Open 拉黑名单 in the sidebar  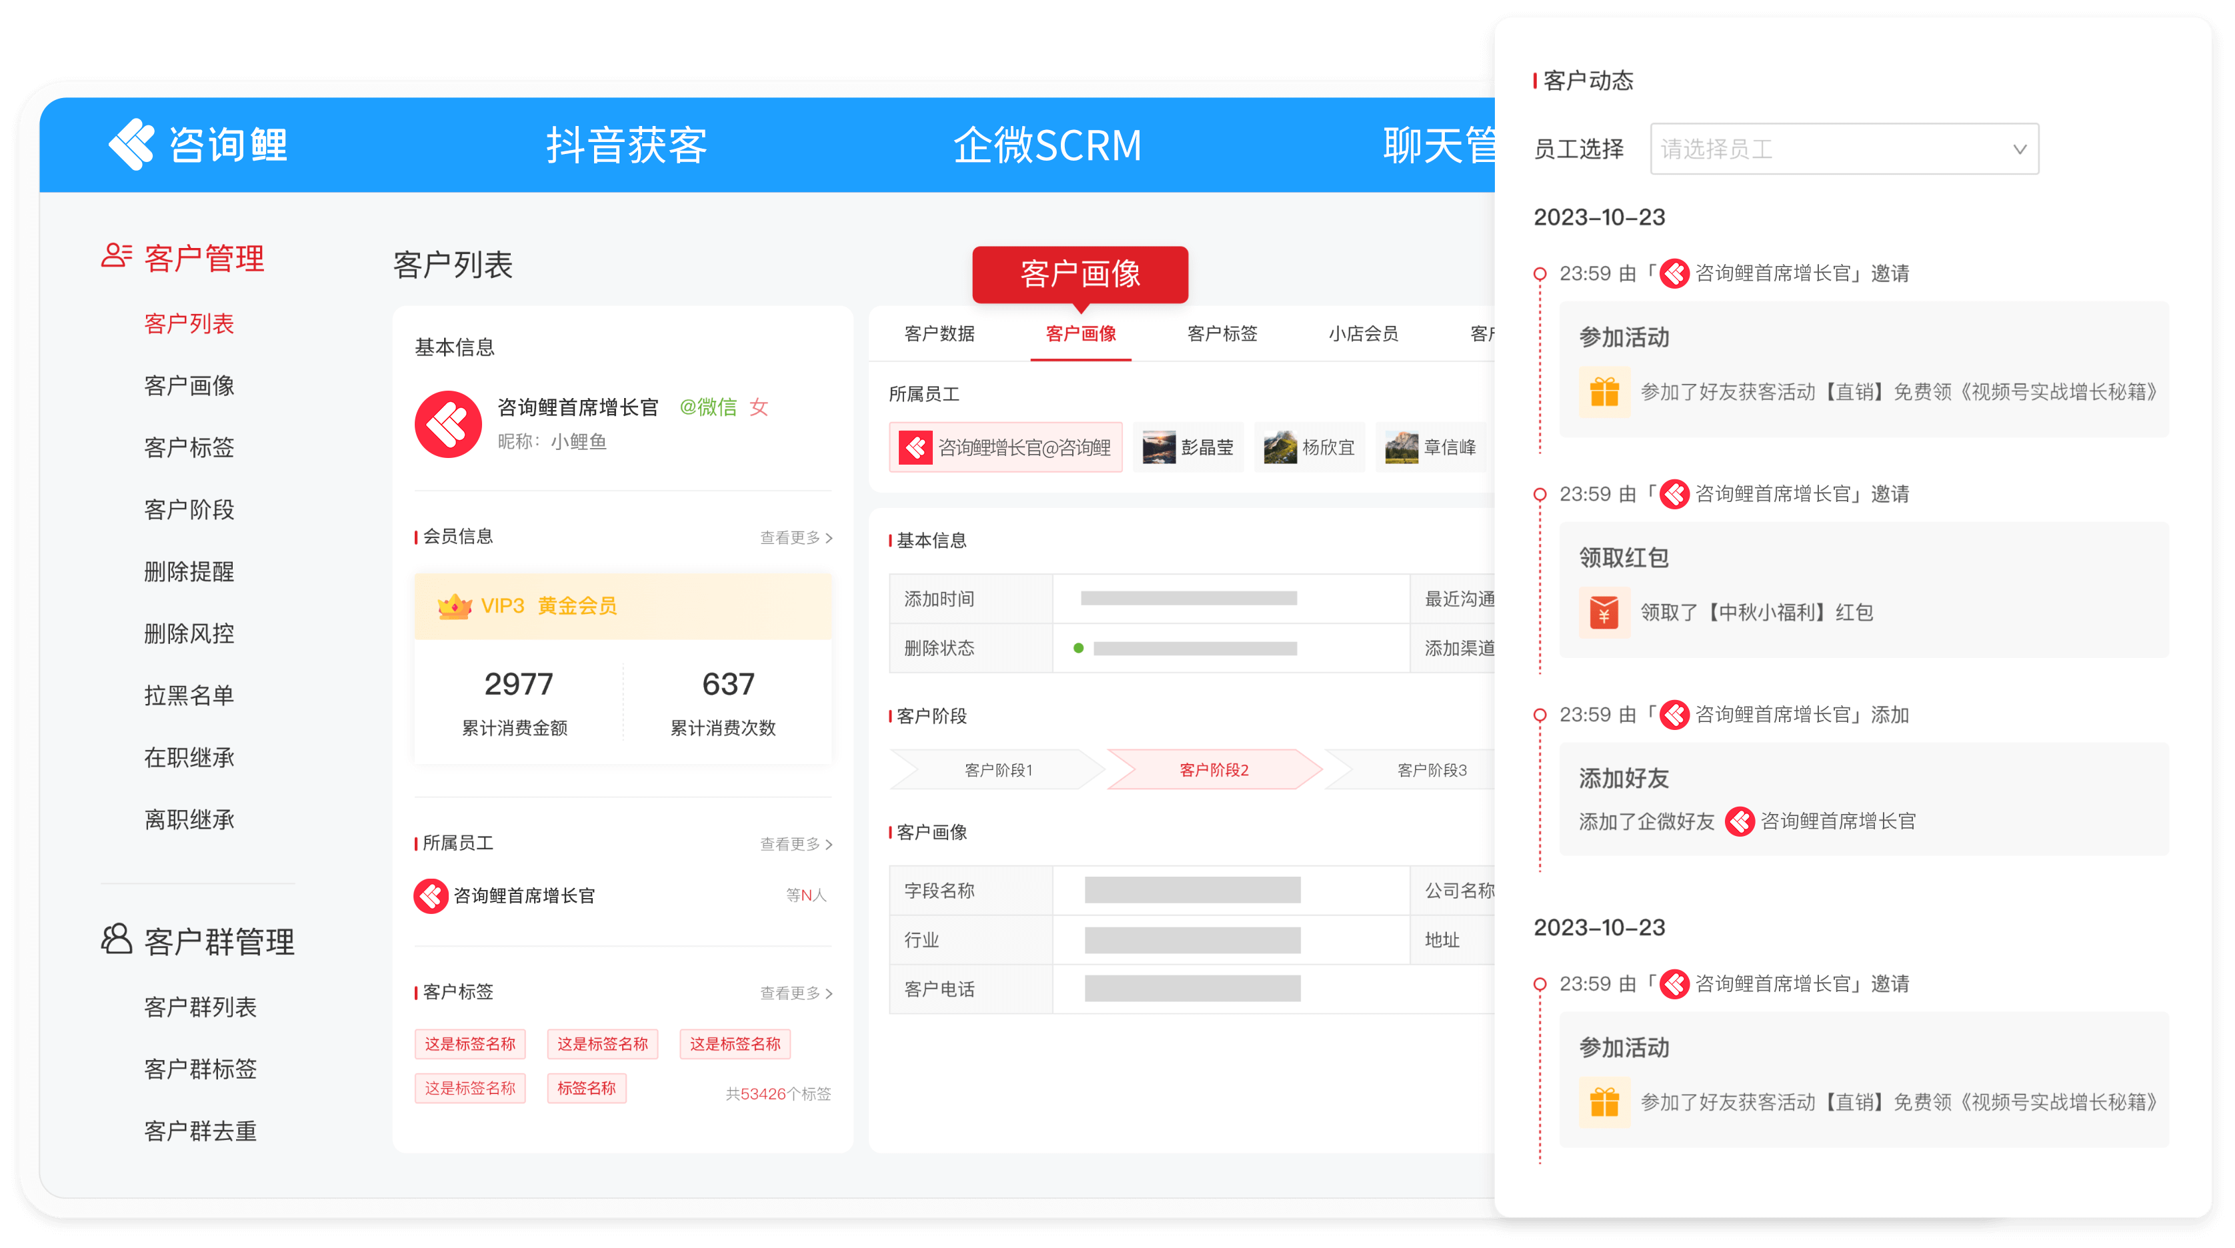(189, 695)
